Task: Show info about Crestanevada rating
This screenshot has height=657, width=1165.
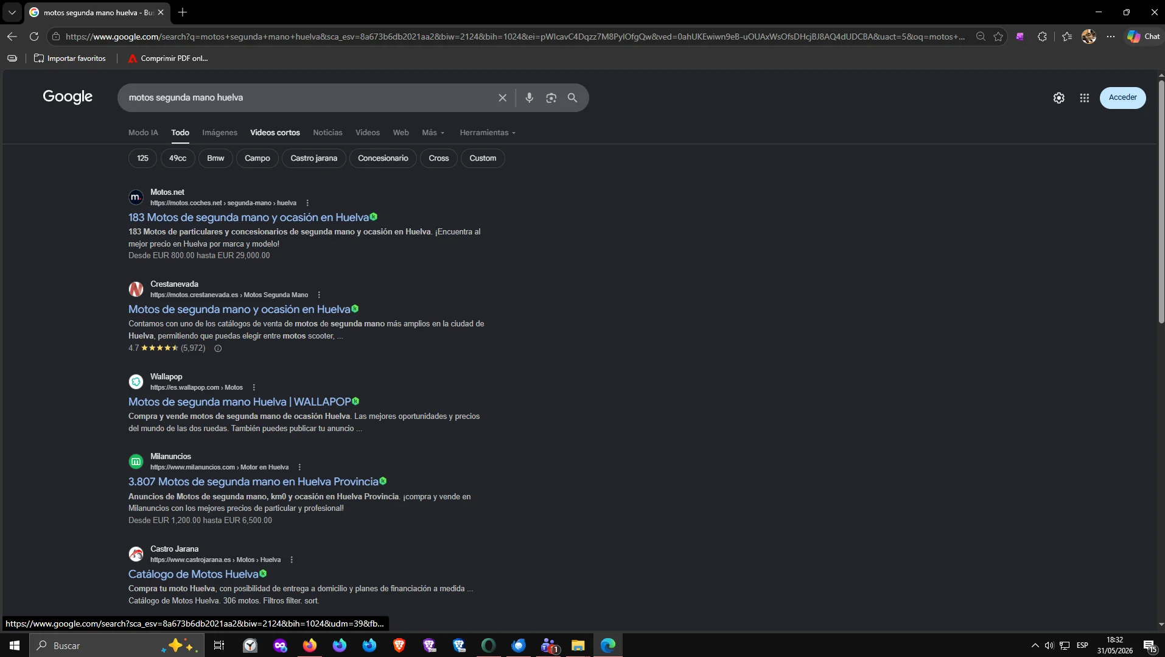Action: (218, 348)
